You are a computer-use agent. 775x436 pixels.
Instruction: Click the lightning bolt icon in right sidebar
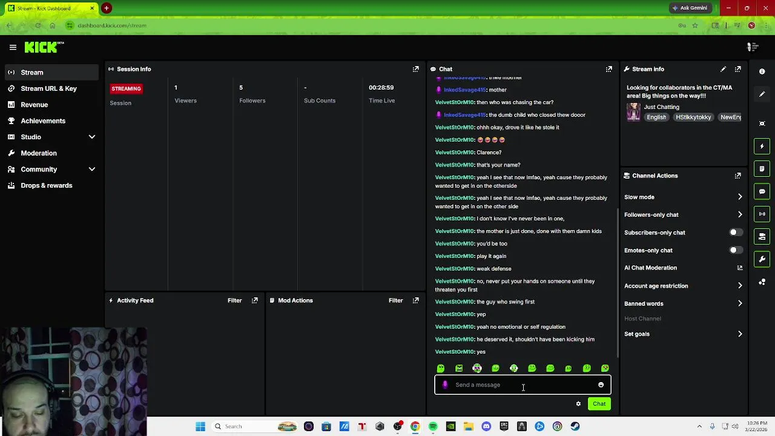click(x=762, y=146)
